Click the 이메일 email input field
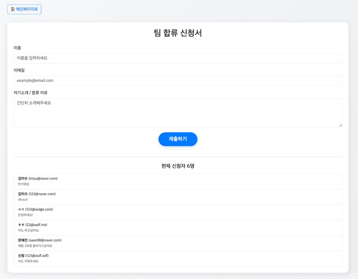 click(178, 80)
